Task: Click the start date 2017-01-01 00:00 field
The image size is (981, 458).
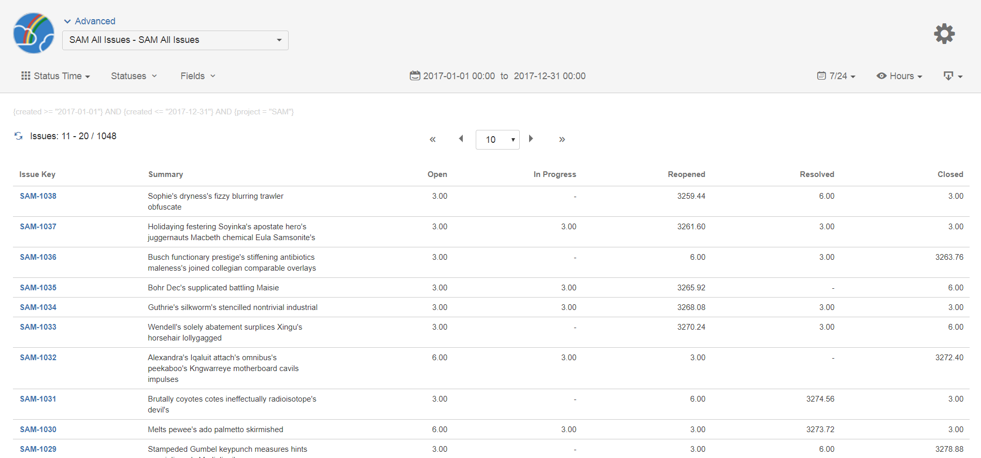Action: pyautogui.click(x=459, y=76)
